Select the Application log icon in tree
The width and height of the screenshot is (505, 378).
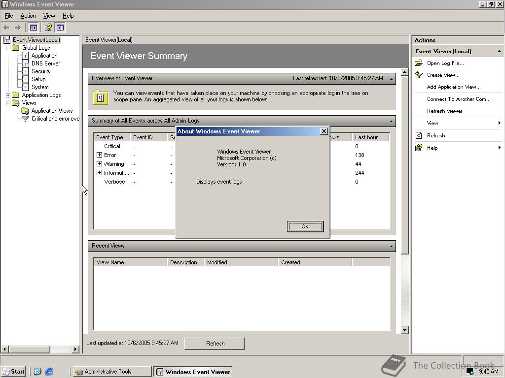(x=25, y=56)
